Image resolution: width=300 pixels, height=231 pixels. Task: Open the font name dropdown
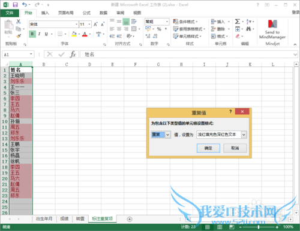(x=76, y=25)
